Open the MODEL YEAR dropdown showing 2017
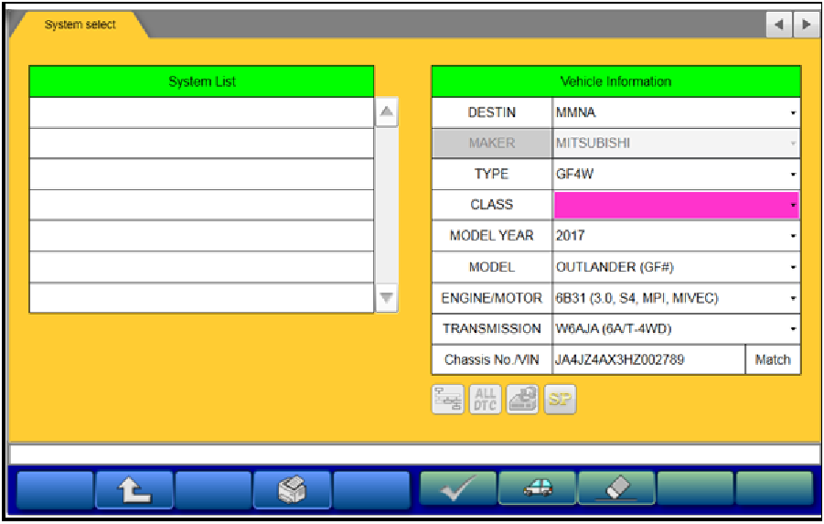The height and width of the screenshot is (524, 824). (x=676, y=236)
